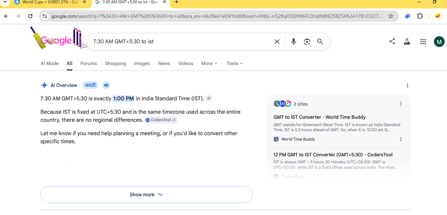447x215 pixels.
Task: Open the new tab with plus button
Action: pos(176,2)
